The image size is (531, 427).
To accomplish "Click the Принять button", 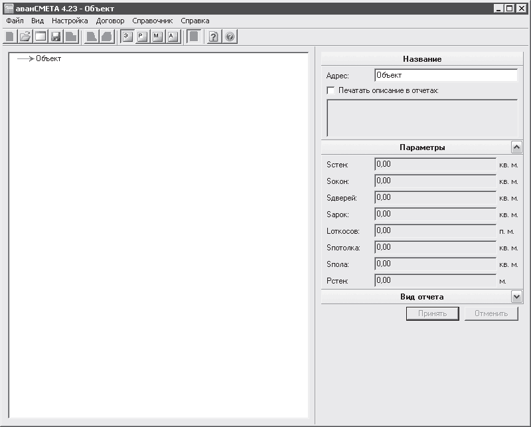I will point(433,313).
